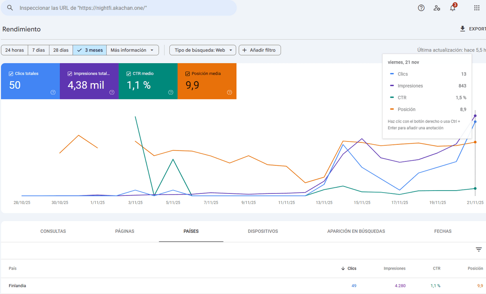Click the Añadir filtro button
This screenshot has width=486, height=294.
(x=260, y=50)
